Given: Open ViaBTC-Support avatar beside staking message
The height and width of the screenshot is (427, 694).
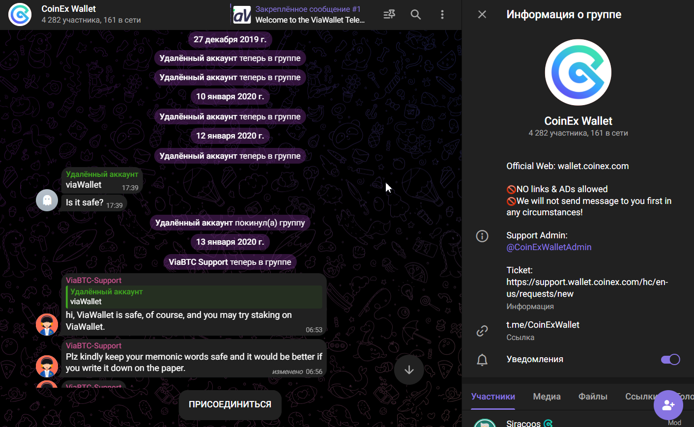Looking at the screenshot, I should coord(47,325).
